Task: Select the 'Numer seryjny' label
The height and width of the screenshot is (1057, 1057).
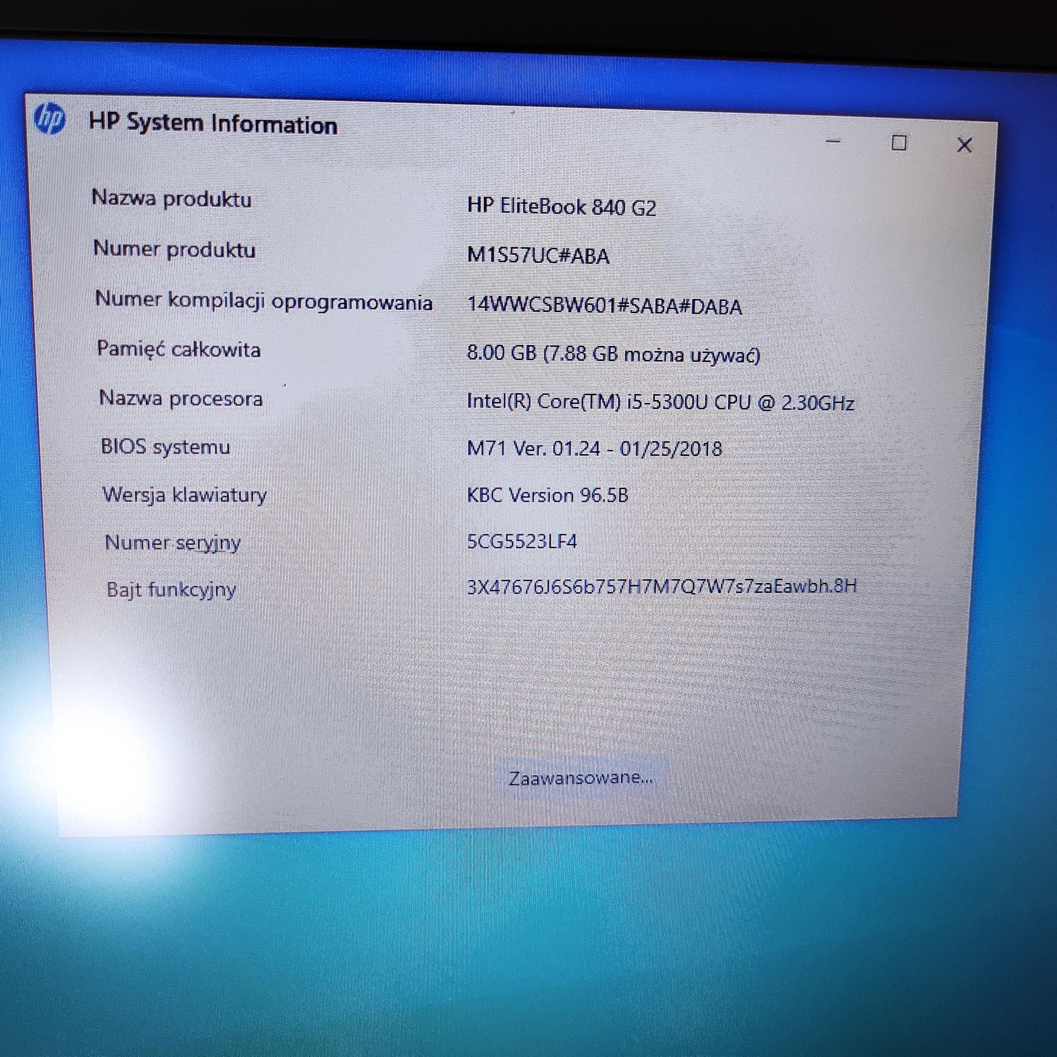Action: click(173, 543)
